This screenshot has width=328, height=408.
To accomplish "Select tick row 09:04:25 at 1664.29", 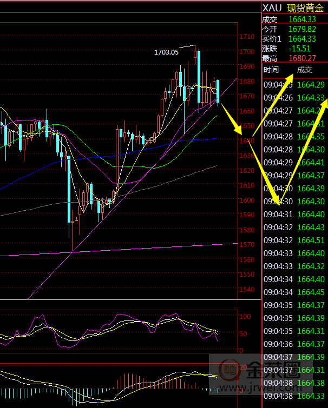I will pos(294,85).
